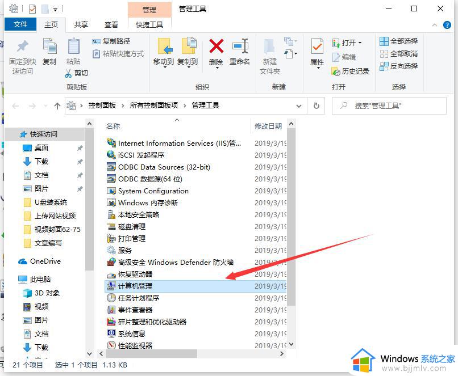Click the Manage (管理) contextual tab
The width and height of the screenshot is (458, 376).
click(149, 10)
